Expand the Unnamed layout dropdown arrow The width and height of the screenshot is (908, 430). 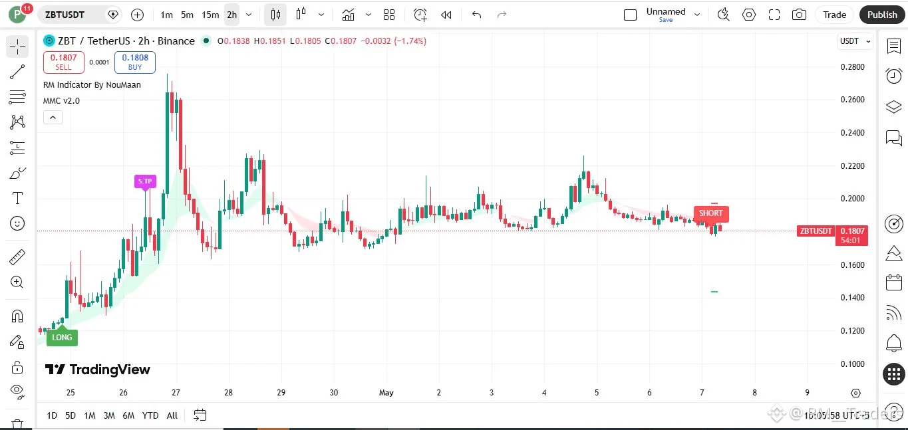(x=697, y=15)
